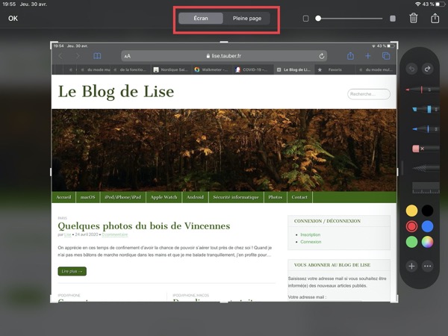The image size is (448, 336).
Task: Open the more options ellipsis menu
Action: (x=428, y=266)
